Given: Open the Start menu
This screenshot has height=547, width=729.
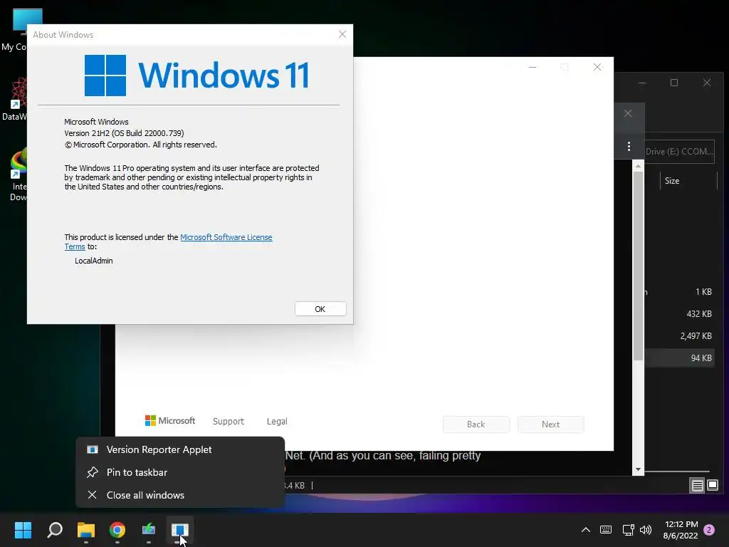Looking at the screenshot, I should 23,529.
